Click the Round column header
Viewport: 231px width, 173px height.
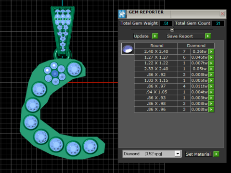point(156,46)
